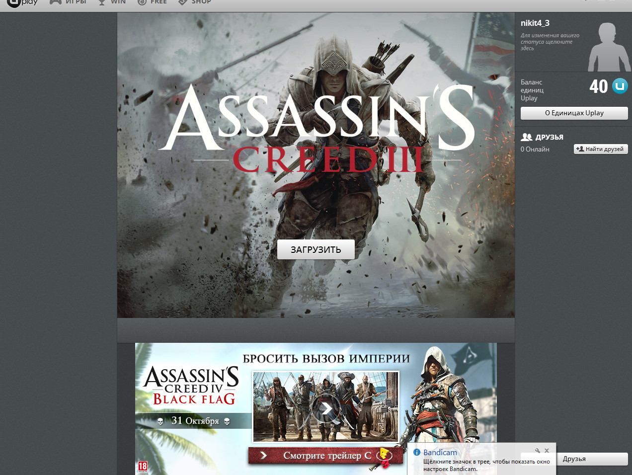Go to the SHOP tab
Viewport: 632px width, 475px height.
(195, 2)
